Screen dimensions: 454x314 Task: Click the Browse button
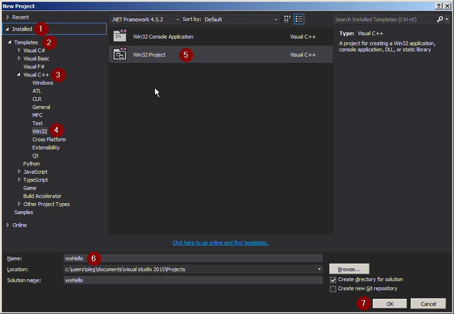tap(349, 269)
